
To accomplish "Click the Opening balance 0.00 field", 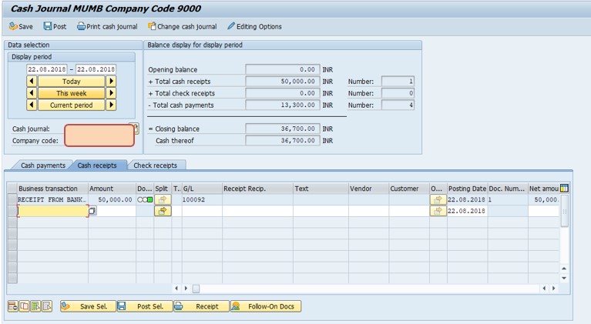I will (x=283, y=69).
